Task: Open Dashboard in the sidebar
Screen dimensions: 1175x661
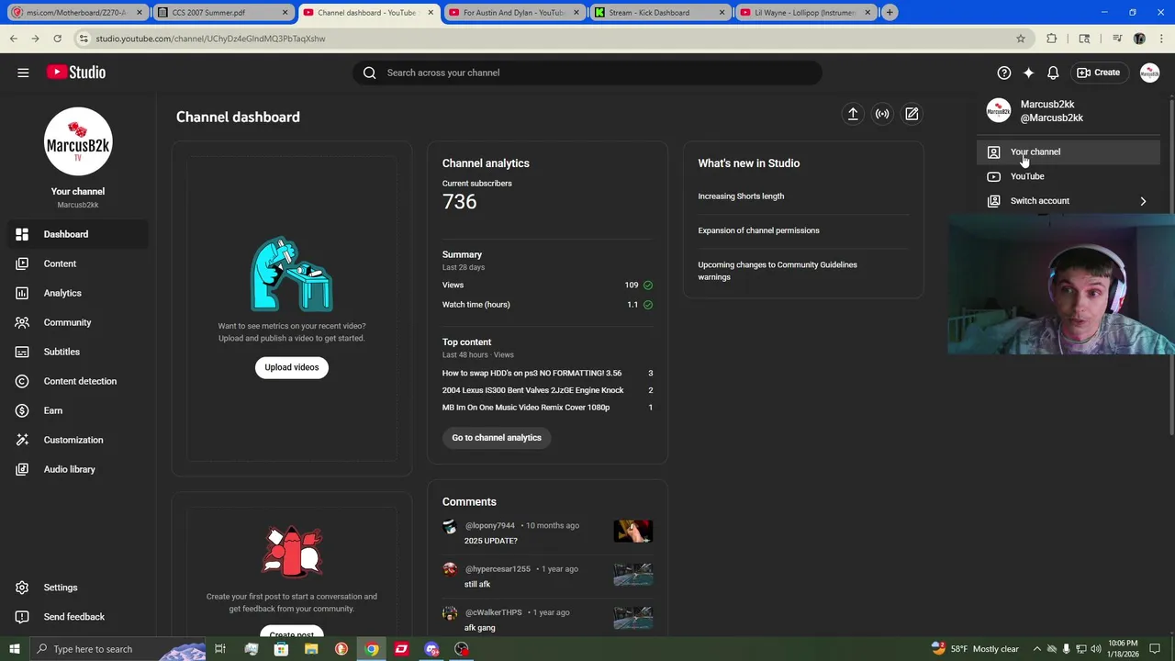Action: (77, 234)
